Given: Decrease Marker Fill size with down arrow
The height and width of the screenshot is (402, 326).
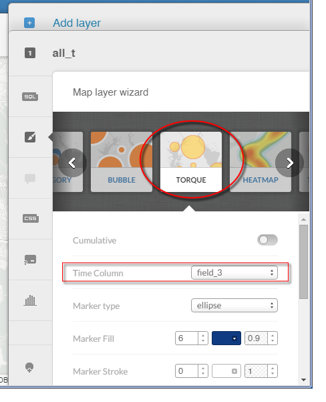Looking at the screenshot, I should coord(203,341).
